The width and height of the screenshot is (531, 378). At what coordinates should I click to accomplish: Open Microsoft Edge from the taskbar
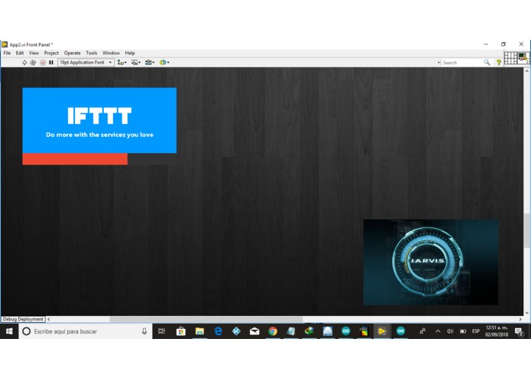point(218,331)
